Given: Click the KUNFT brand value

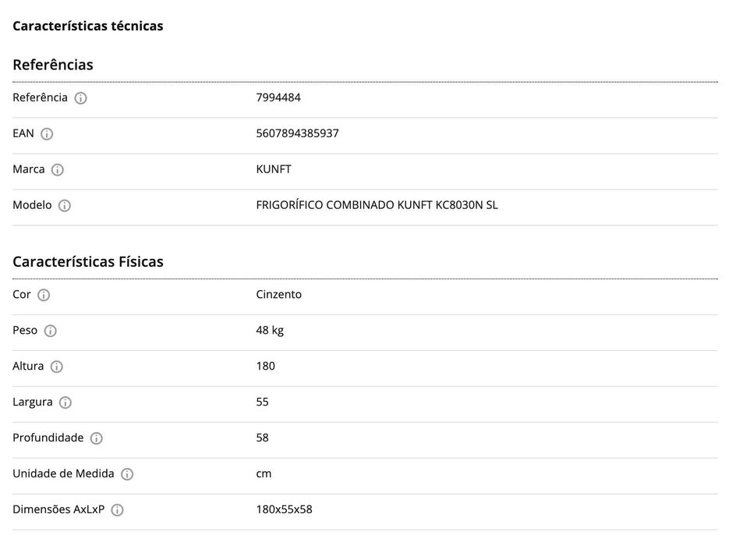Looking at the screenshot, I should 274,169.
